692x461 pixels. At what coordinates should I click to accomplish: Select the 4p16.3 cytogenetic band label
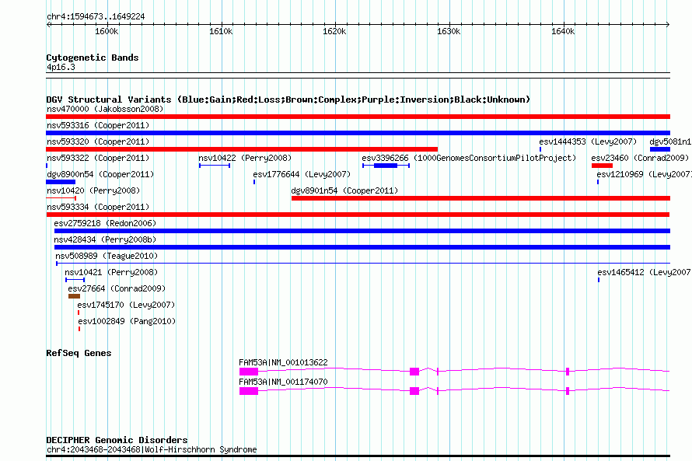click(x=61, y=67)
